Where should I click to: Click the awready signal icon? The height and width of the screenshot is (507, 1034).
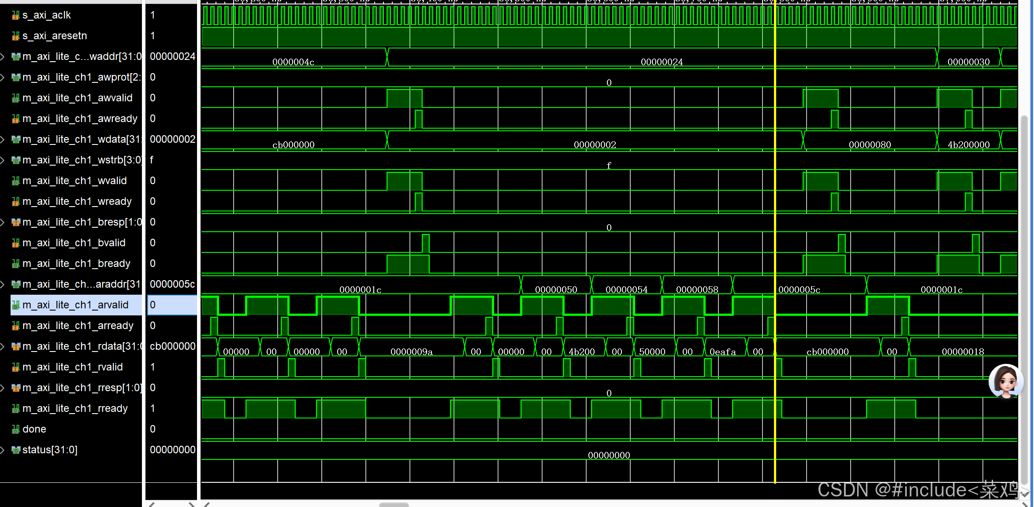point(16,118)
